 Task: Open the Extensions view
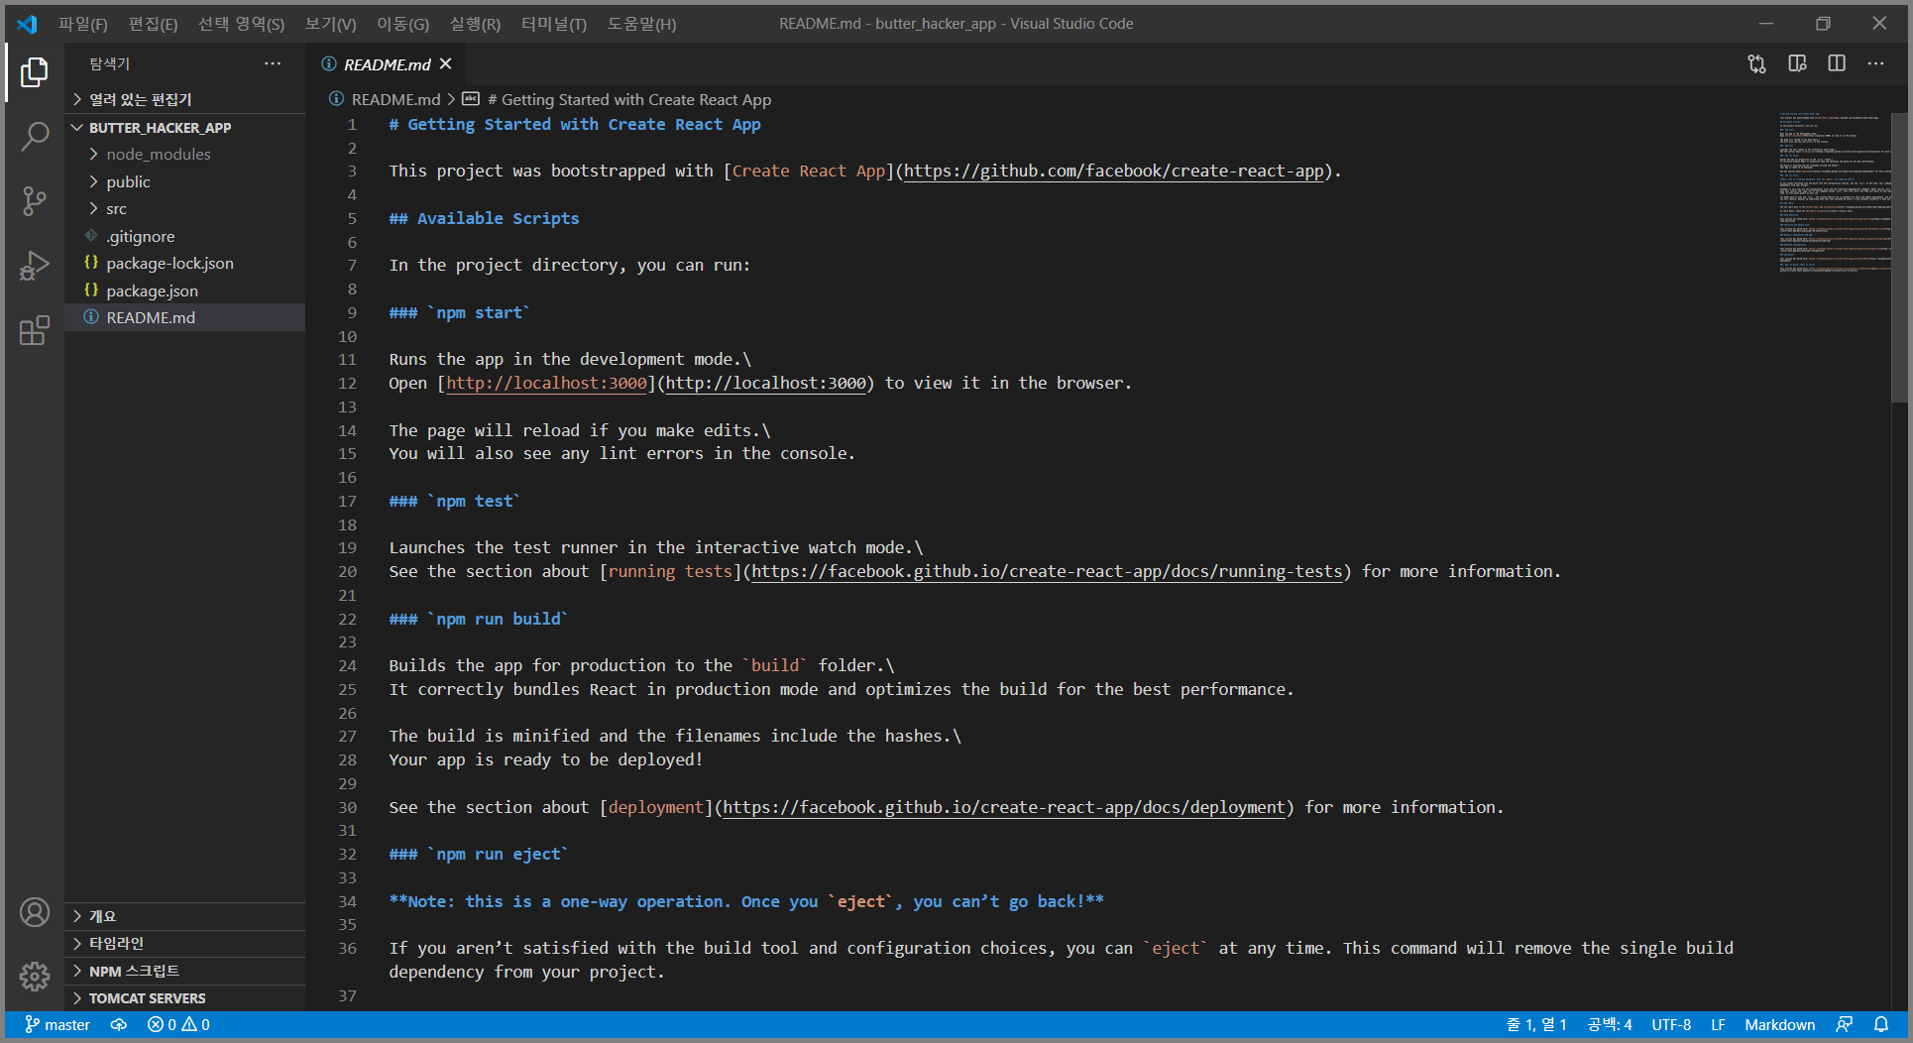[x=35, y=330]
